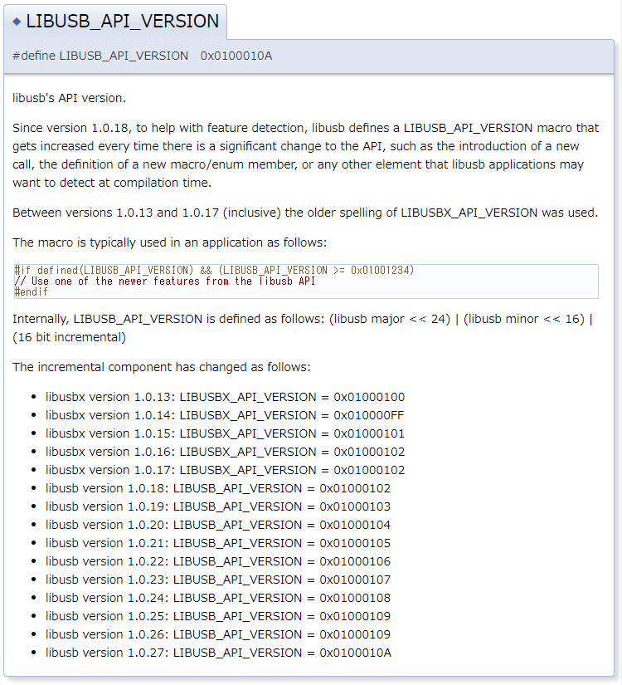Viewport: 622px width, 685px height.
Task: Click the libusbx version 1.0.14 list entry
Action: tap(225, 415)
